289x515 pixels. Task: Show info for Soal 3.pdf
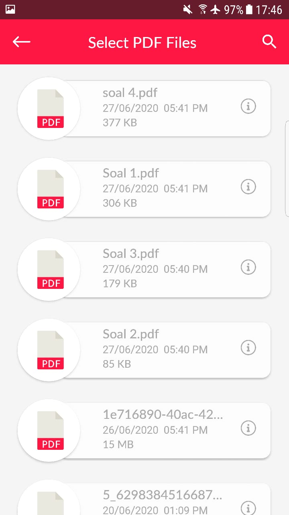point(248,268)
